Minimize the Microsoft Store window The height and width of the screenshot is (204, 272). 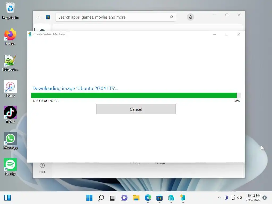[215, 15]
